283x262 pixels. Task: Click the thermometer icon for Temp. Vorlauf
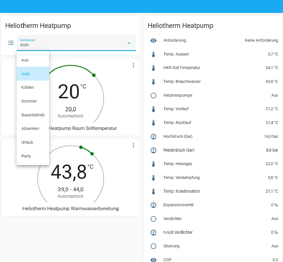coord(153,109)
